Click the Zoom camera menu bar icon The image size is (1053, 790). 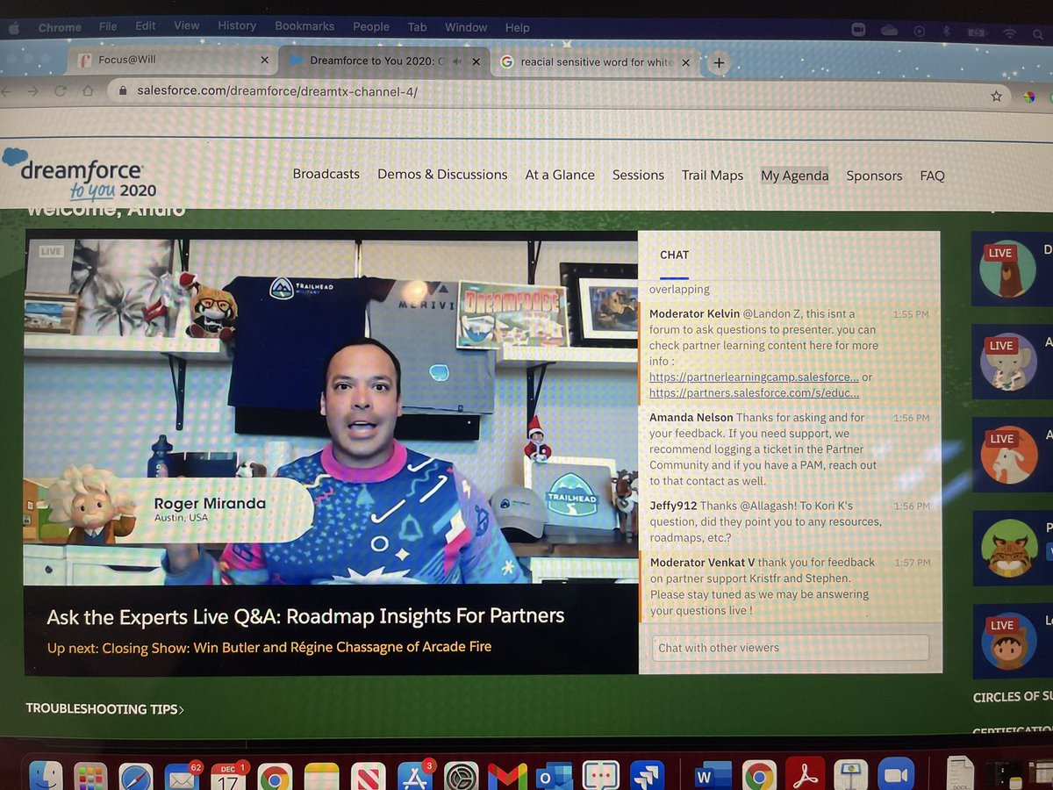[x=859, y=29]
